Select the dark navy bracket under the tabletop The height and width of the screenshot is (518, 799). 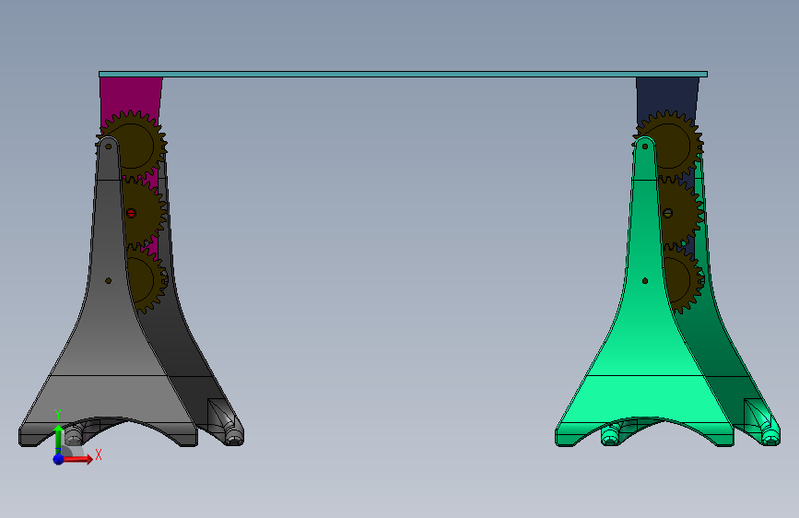click(x=667, y=96)
